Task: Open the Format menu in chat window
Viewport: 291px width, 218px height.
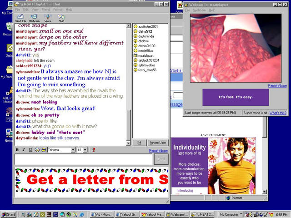Action: [x=58, y=10]
